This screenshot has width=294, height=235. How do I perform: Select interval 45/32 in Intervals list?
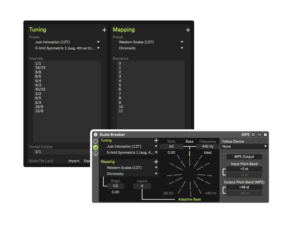[40, 89]
